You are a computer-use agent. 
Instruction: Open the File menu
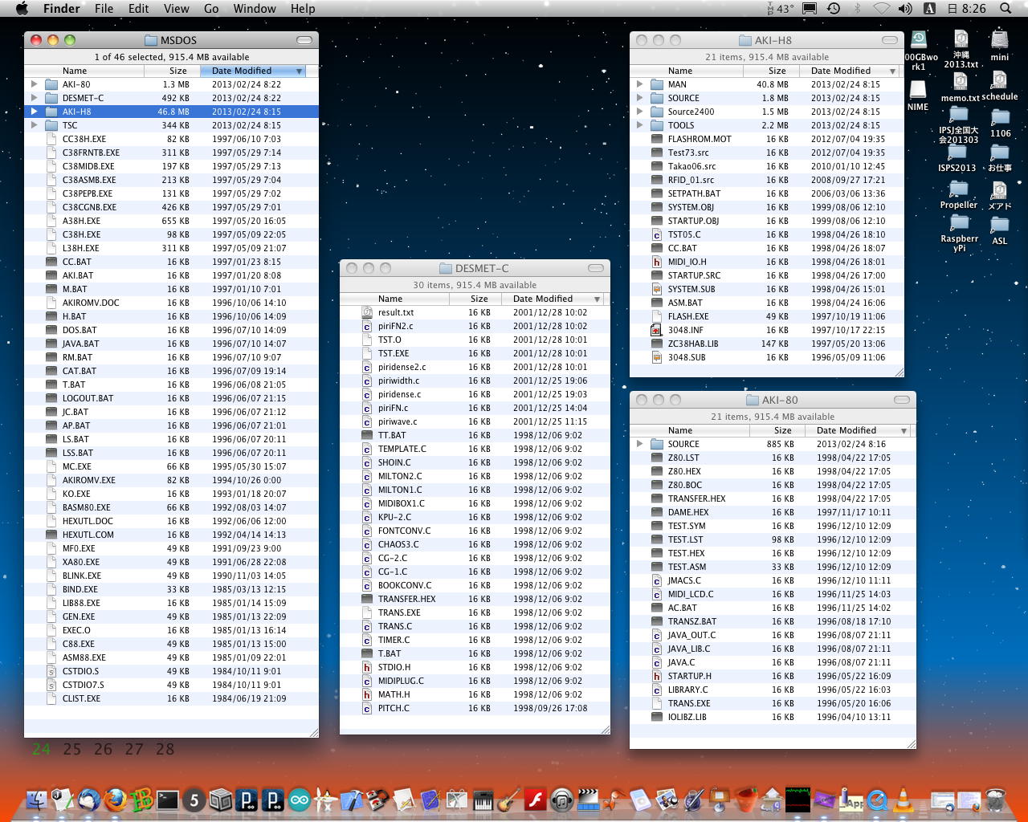[104, 9]
